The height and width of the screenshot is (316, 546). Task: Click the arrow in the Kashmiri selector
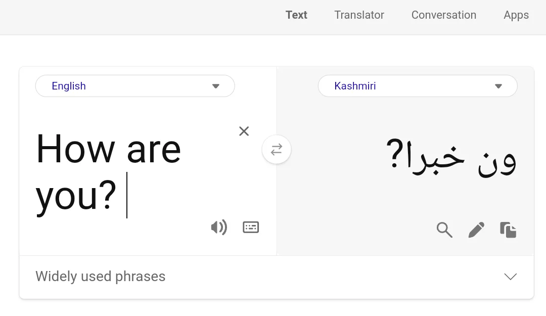[x=498, y=86]
